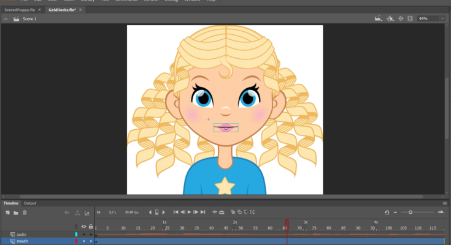Click frame 100 on timeline ruler
Viewport: 451px width, 245px height.
[388, 228]
